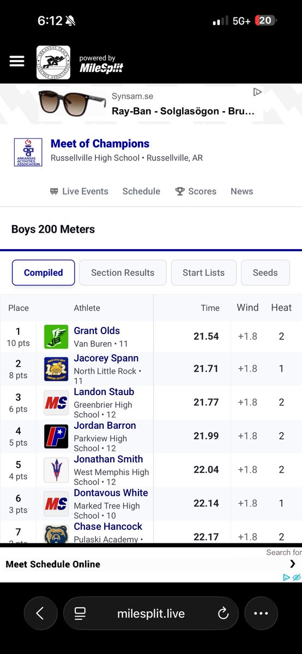Click the MileSplit powered-by logo
Screen dimensions: 302x654
coord(101,64)
